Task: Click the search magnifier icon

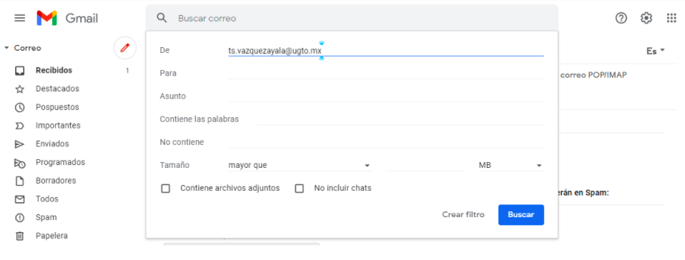Action: pos(162,18)
